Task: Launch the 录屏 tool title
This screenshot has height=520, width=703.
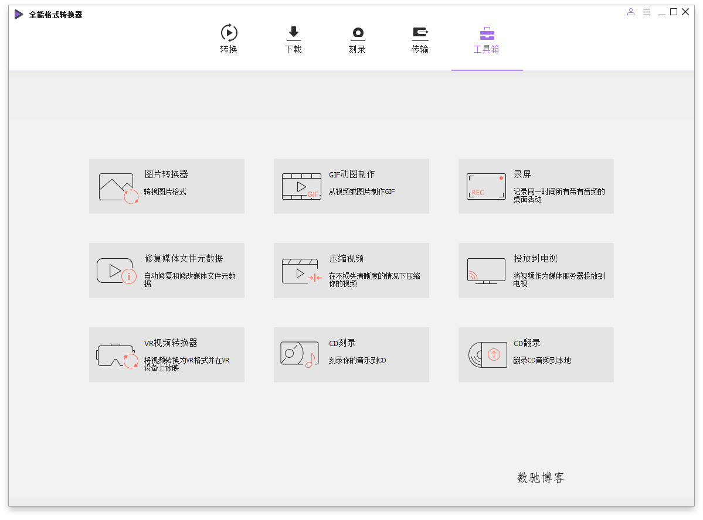Action: [x=522, y=175]
